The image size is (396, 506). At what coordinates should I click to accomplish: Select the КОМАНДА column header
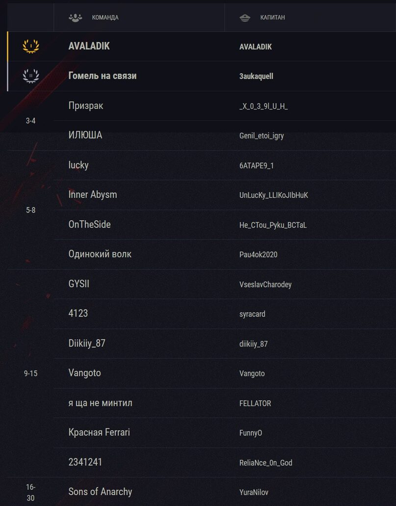[x=105, y=18]
